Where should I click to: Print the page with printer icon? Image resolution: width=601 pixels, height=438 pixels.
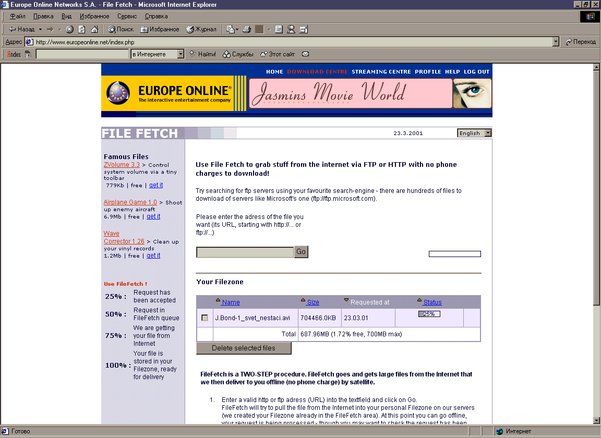point(247,29)
